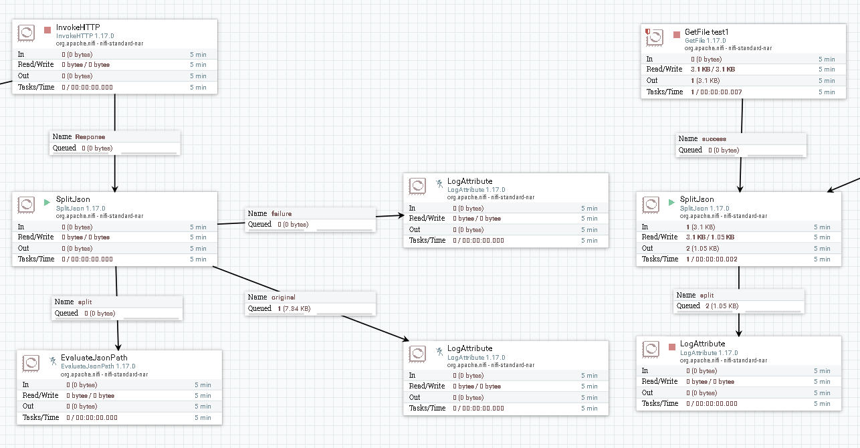Click the LogAttribute processor icon receiving original relationship
Screen dimensions: 860x448
pos(417,354)
